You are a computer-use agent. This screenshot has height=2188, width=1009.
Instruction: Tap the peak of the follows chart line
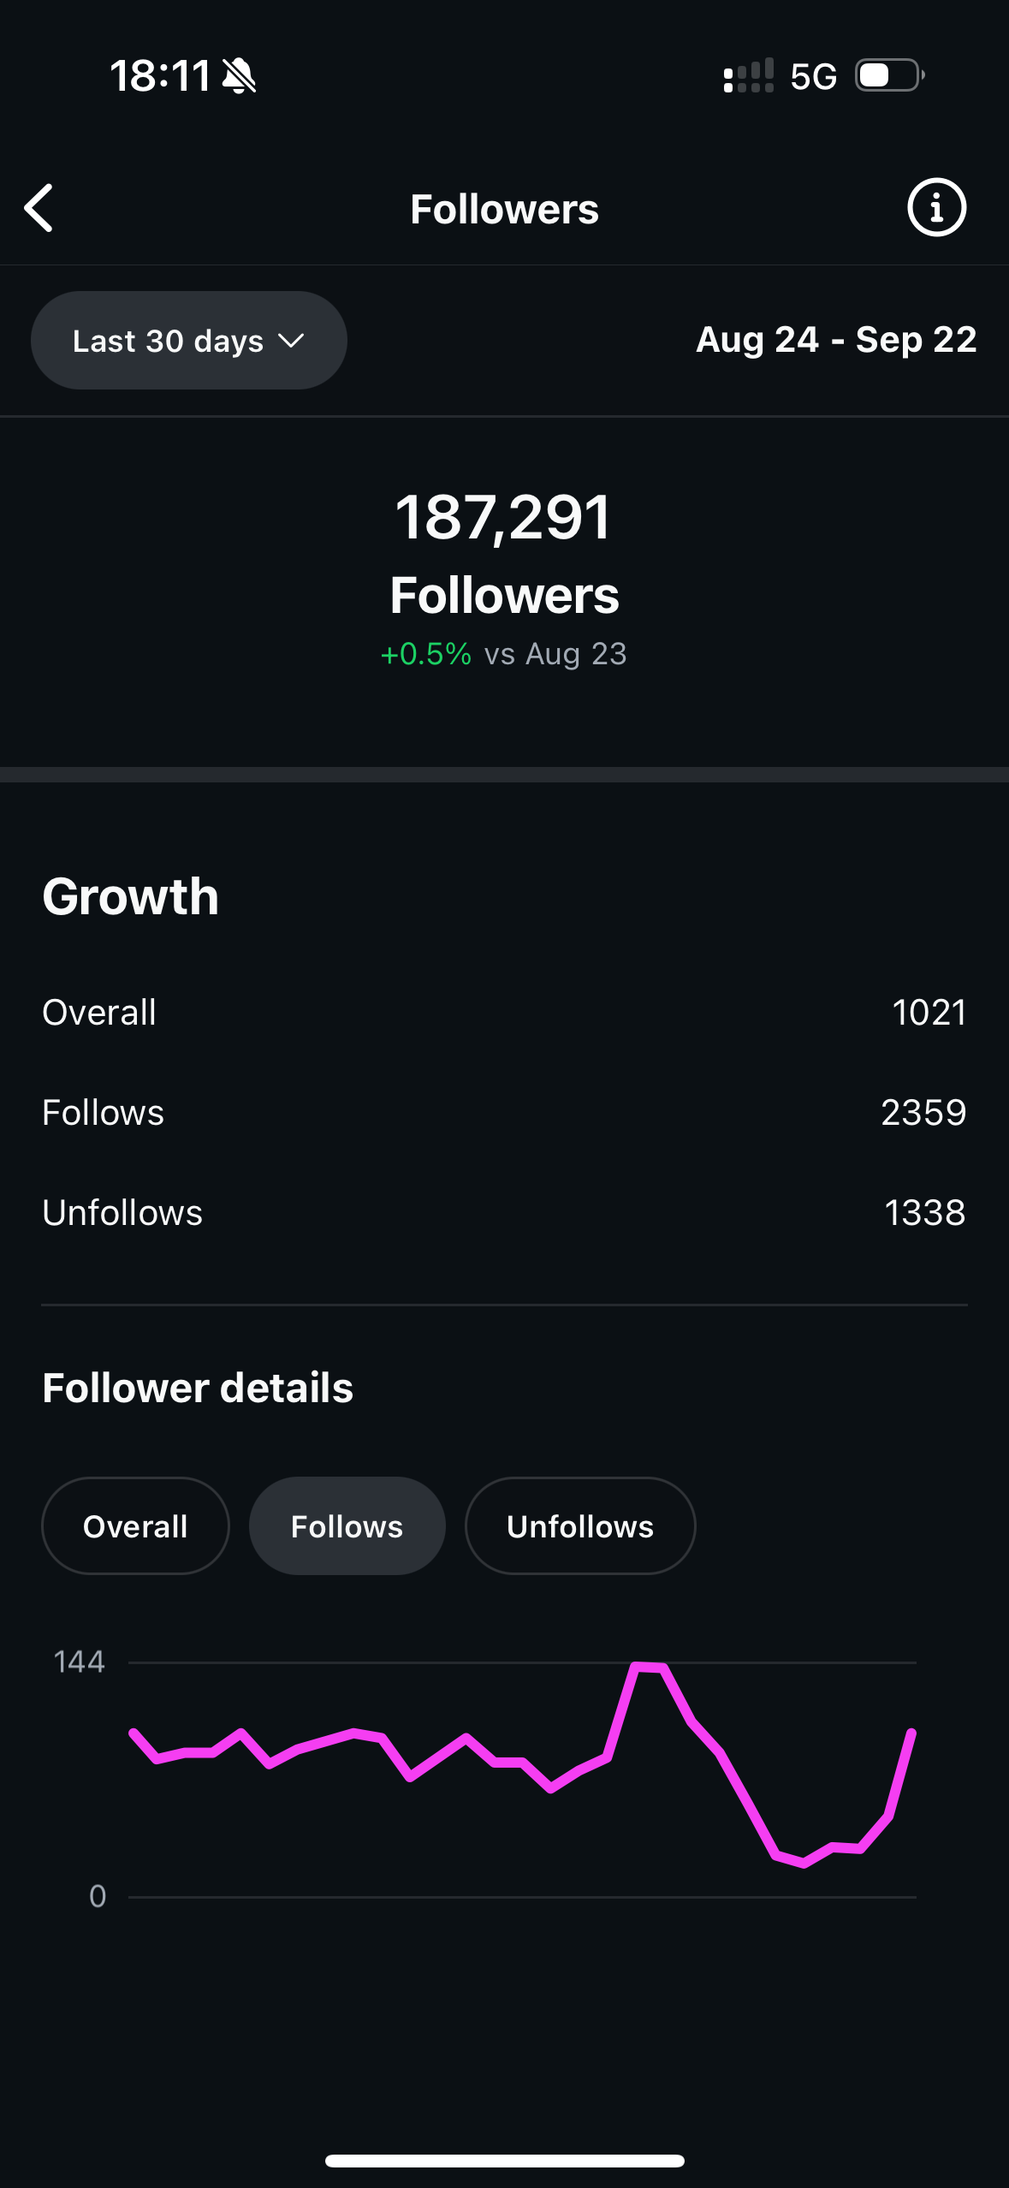pos(649,1666)
